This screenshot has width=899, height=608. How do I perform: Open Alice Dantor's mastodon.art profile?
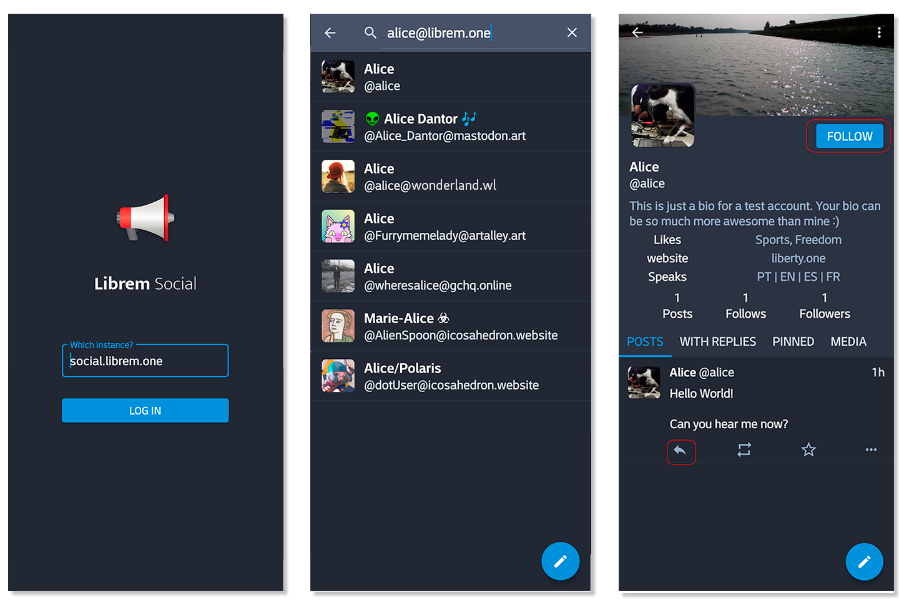(451, 126)
